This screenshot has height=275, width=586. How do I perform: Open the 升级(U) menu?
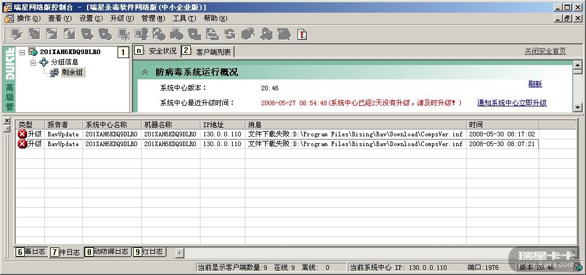pos(122,18)
